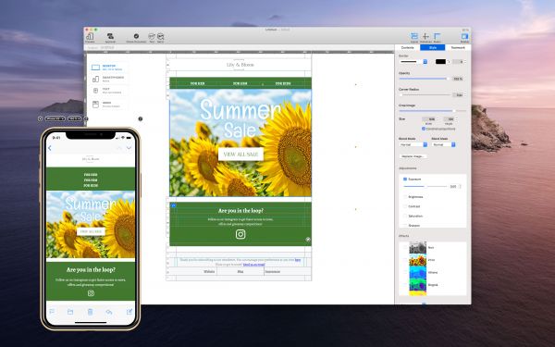555x347 pixels.
Task: Switch to the Teamwork tab
Action: 458,47
